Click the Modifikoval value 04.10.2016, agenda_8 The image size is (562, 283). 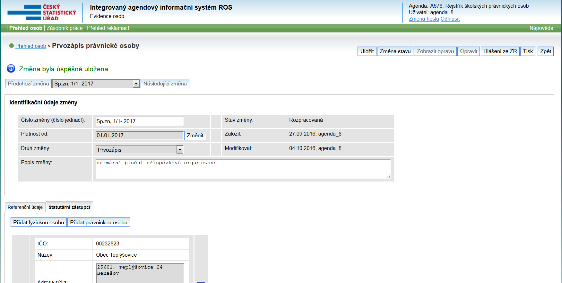point(315,148)
